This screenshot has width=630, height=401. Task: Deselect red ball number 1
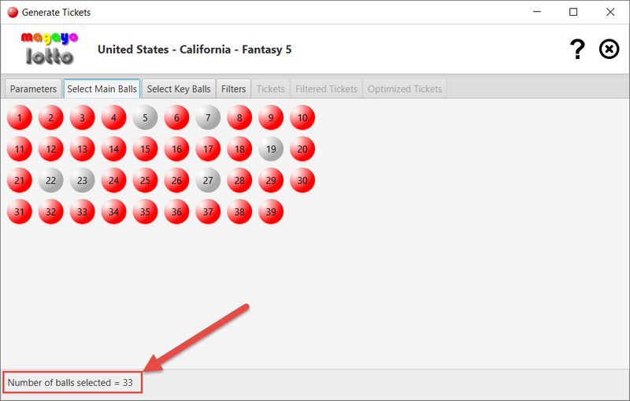click(19, 117)
